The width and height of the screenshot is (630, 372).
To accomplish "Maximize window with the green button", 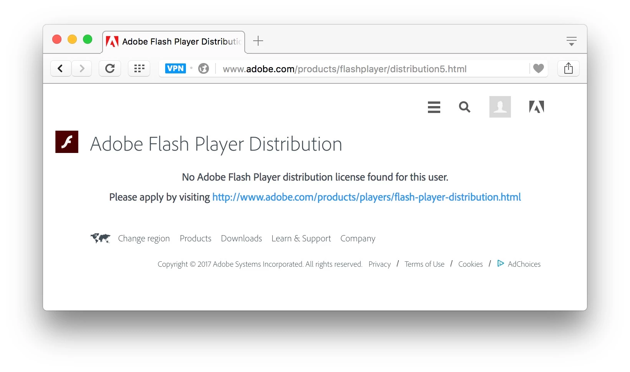I will click(x=88, y=39).
